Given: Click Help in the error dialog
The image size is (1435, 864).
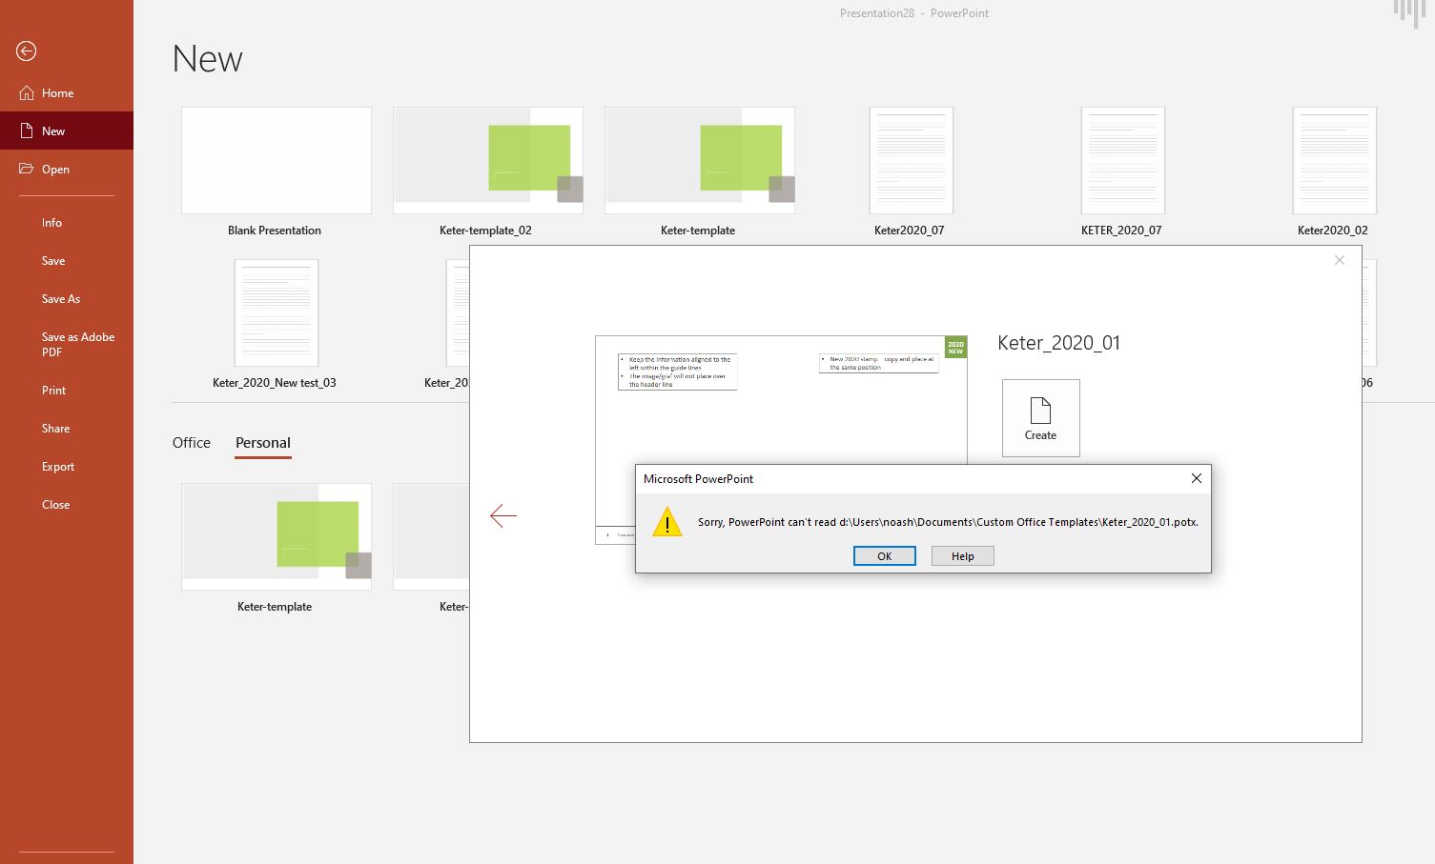Looking at the screenshot, I should [963, 556].
